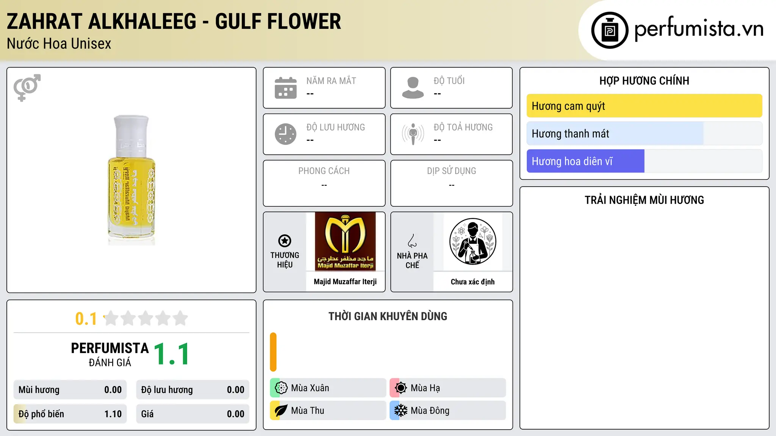Open the Zahrat Alkhaleeg bottle image

[131, 180]
